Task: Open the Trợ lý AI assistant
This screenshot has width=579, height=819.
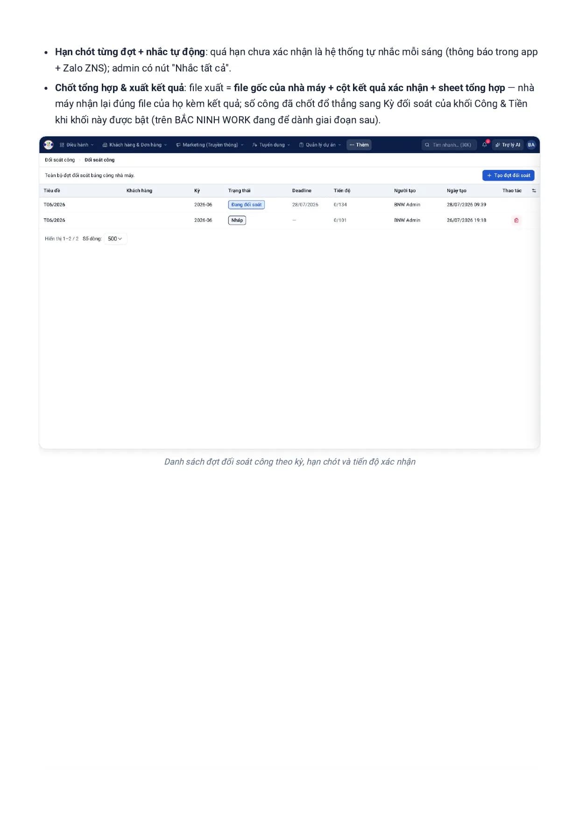Action: (508, 145)
